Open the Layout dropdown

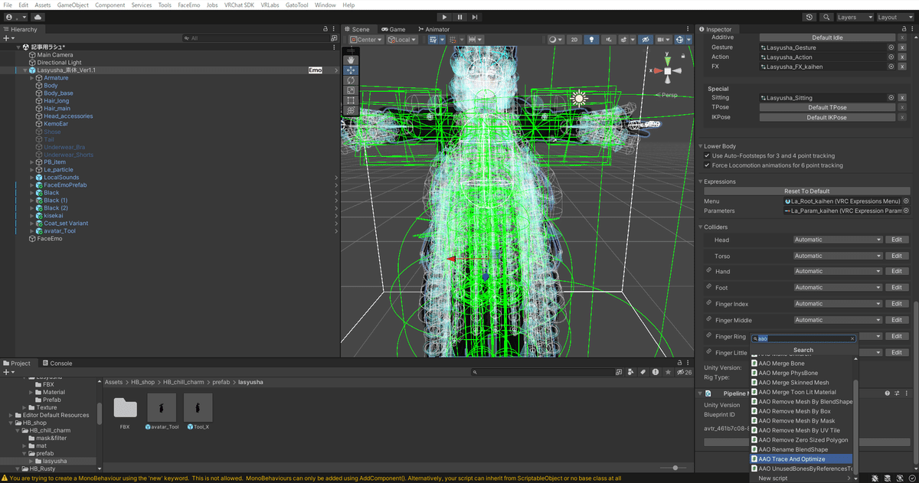(x=895, y=17)
